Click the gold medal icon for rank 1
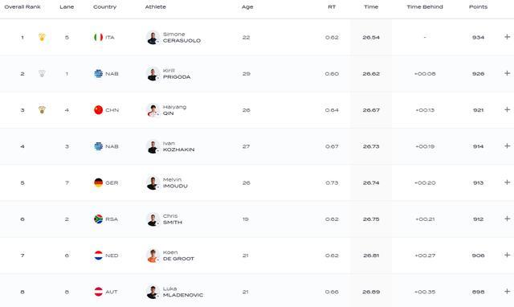Image resolution: width=514 pixels, height=307 pixels. pos(42,37)
